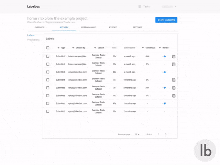Screen dimensions: 220x165
Task: Click thumbs-up review icon in the 42s row
Action: (x=165, y=72)
